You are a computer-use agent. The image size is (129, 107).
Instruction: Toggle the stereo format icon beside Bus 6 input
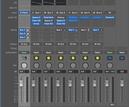pyautogui.click(x=94, y=13)
